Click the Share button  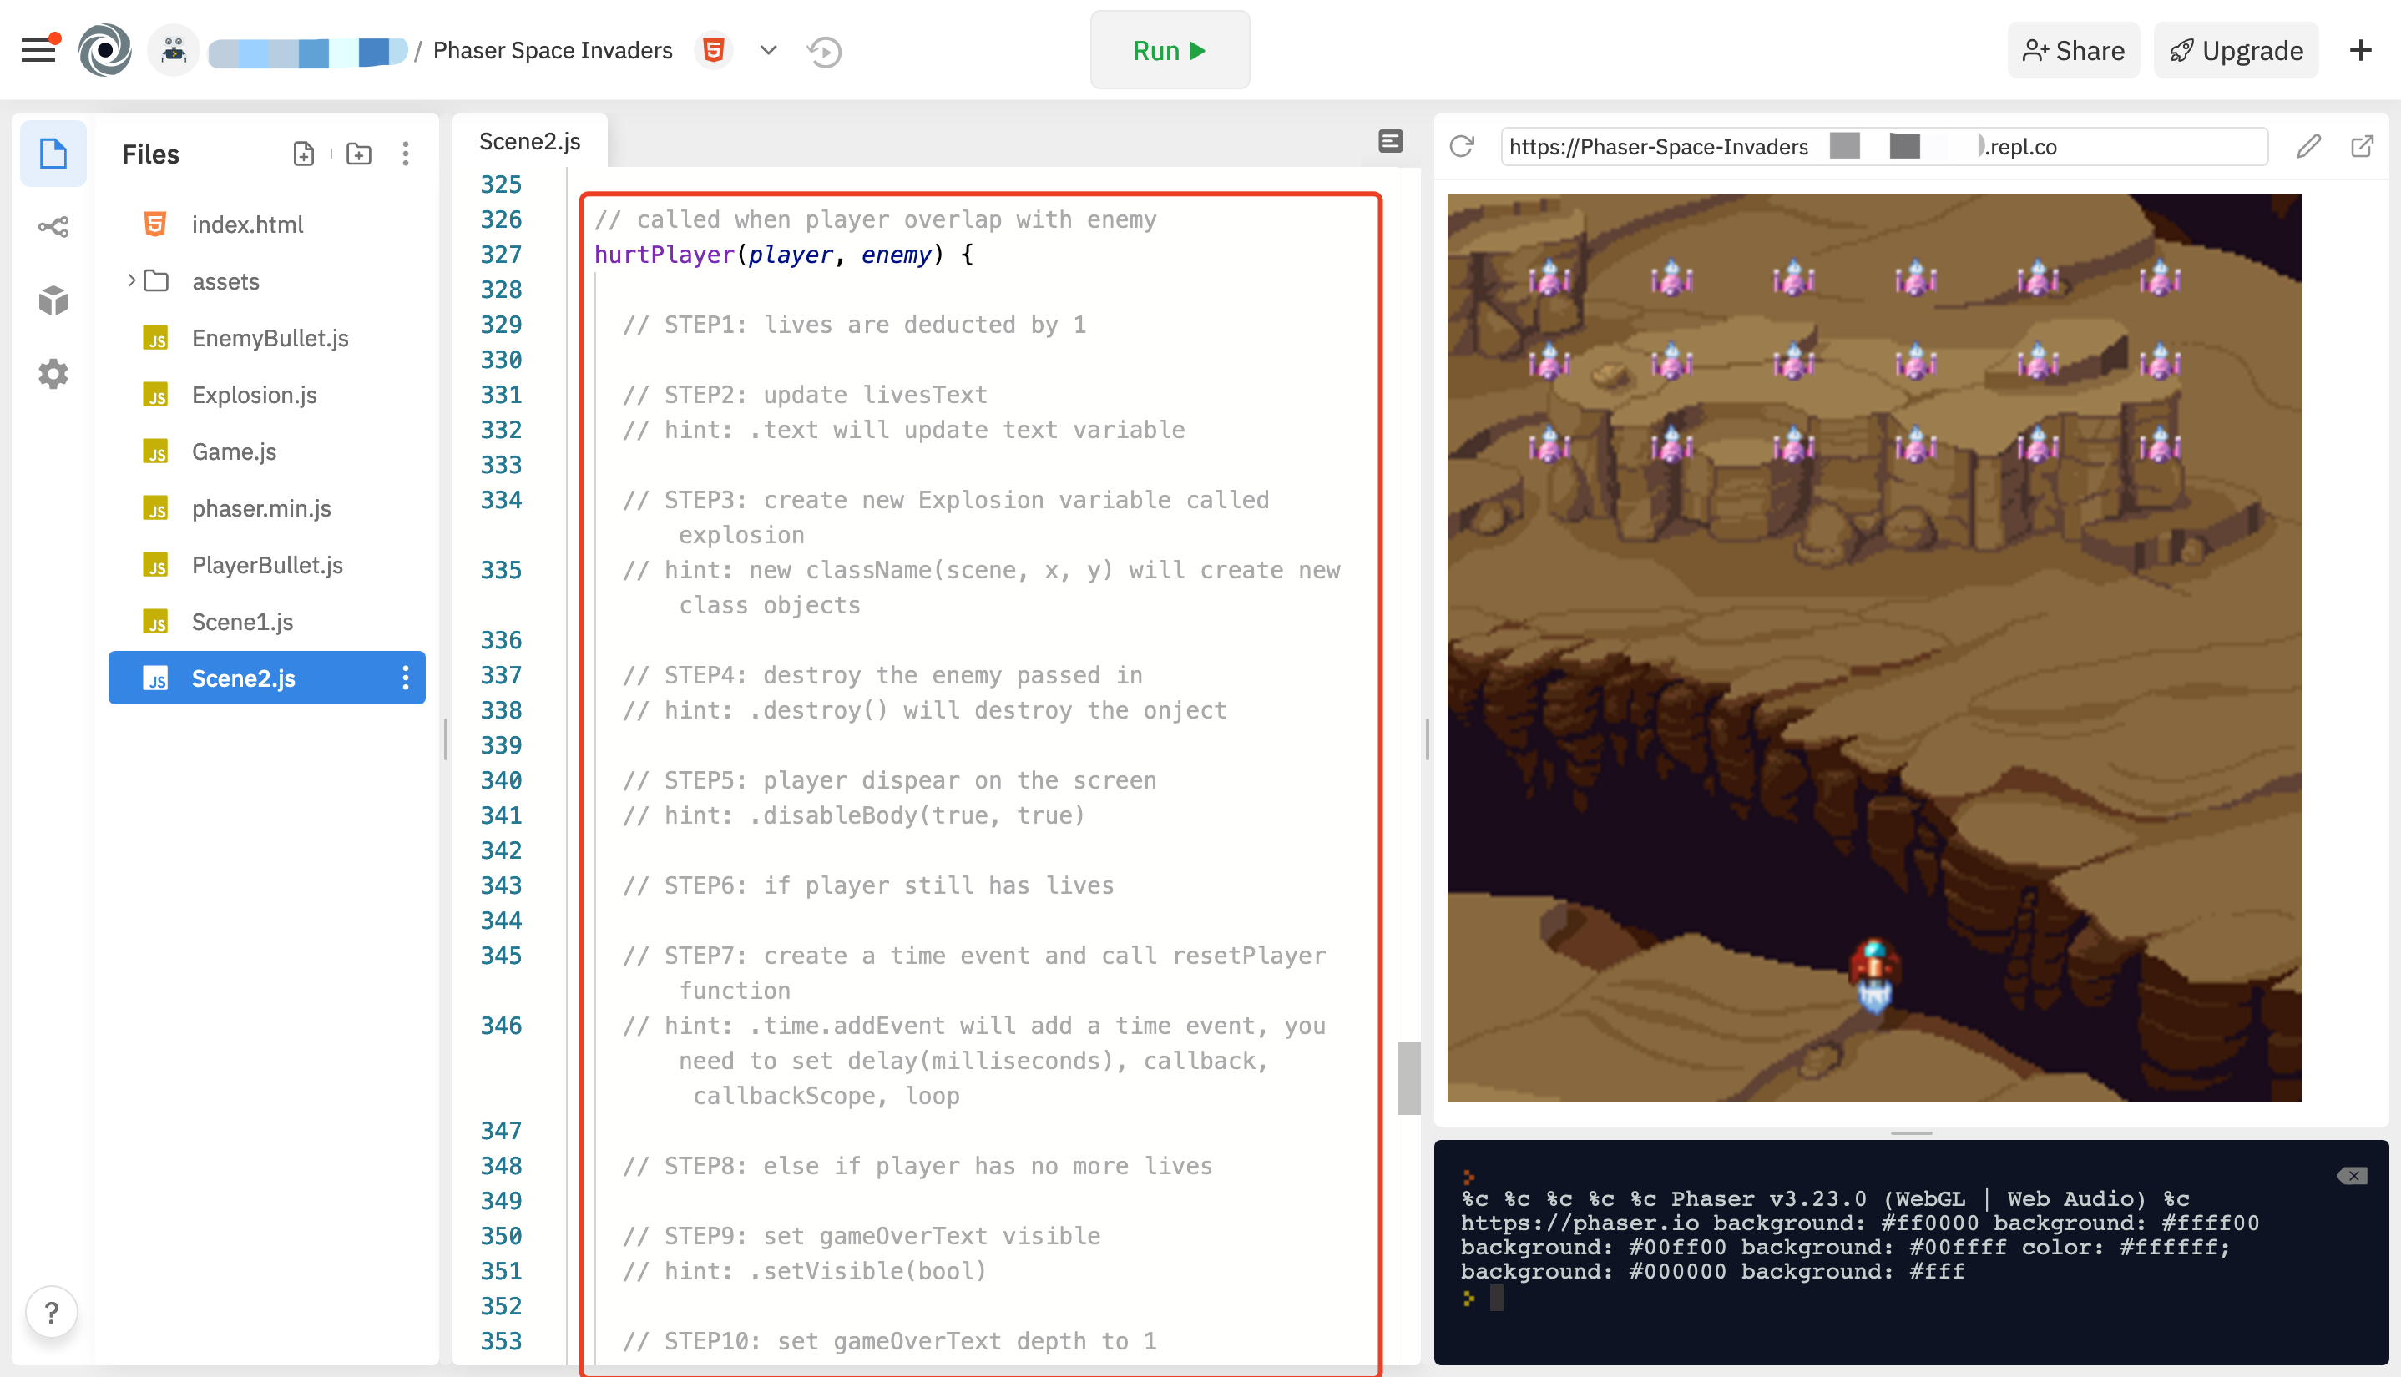[2073, 51]
